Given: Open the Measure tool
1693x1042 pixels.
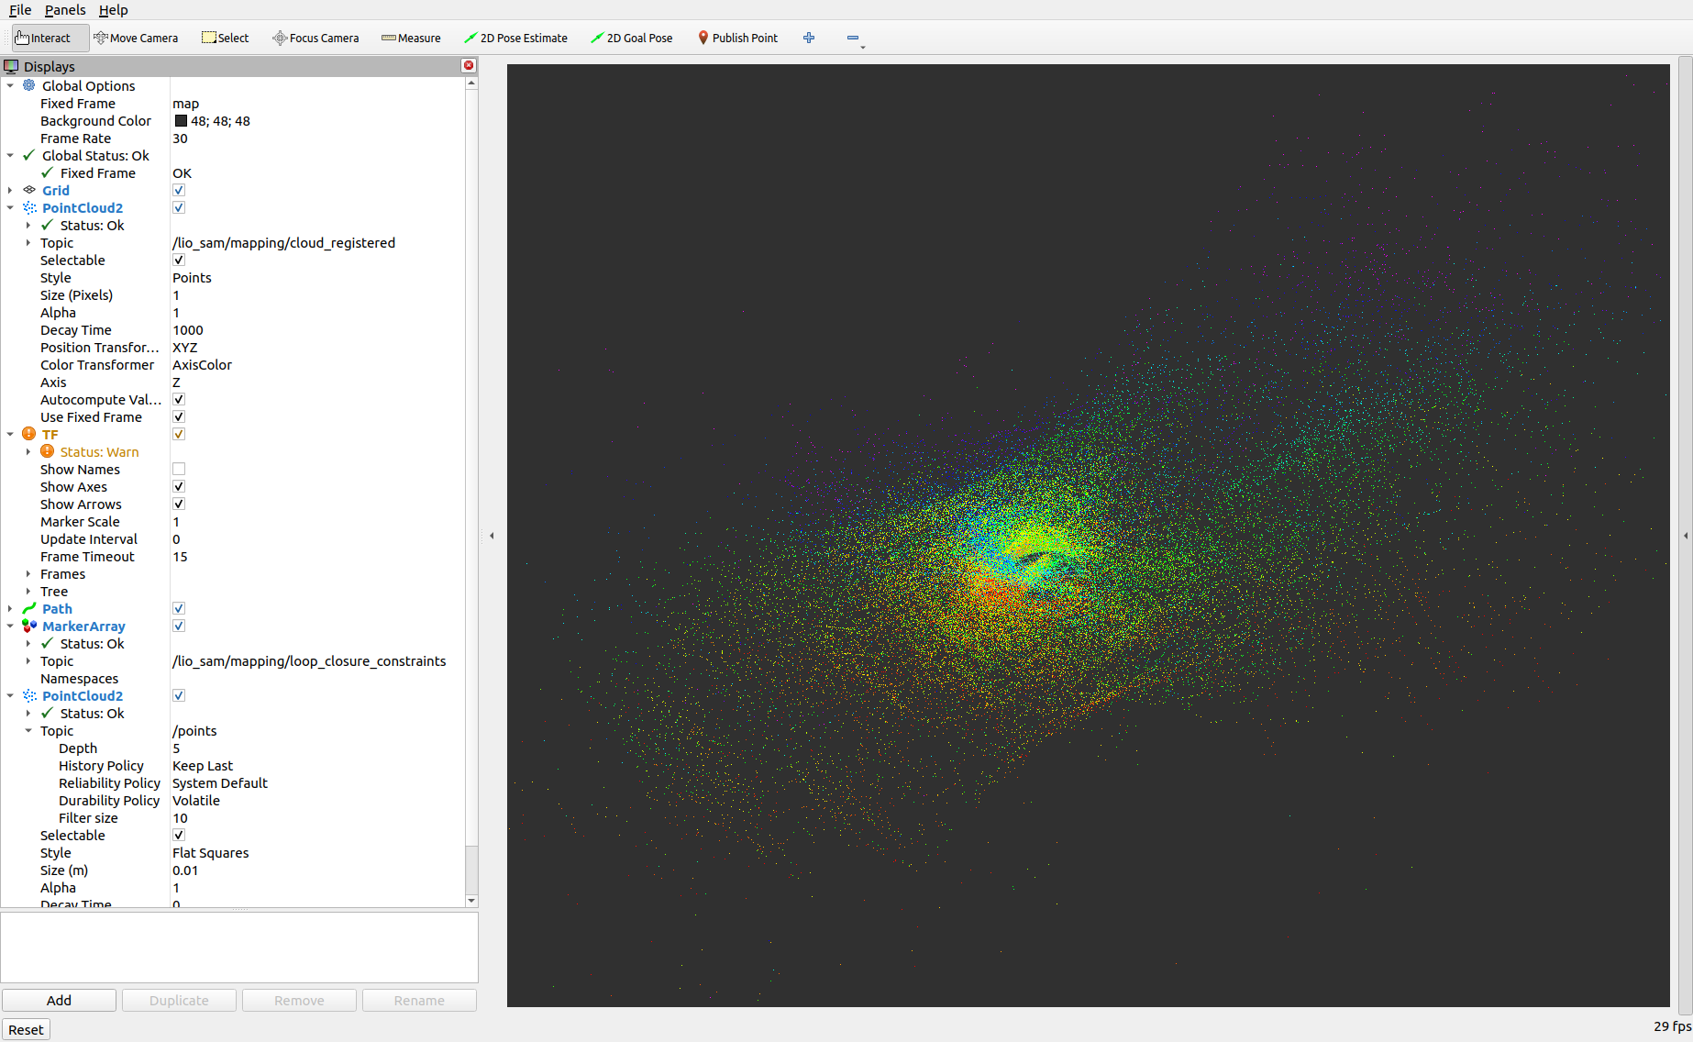Looking at the screenshot, I should click(410, 38).
